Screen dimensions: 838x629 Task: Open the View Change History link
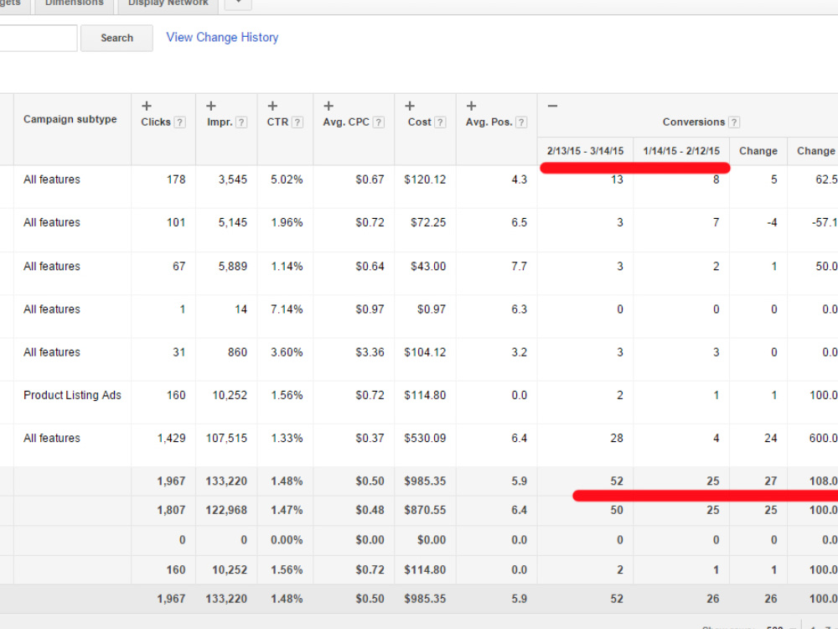[222, 38]
